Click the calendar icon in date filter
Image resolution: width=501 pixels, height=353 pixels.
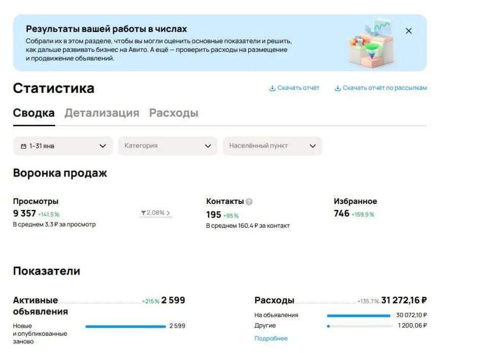tap(23, 146)
